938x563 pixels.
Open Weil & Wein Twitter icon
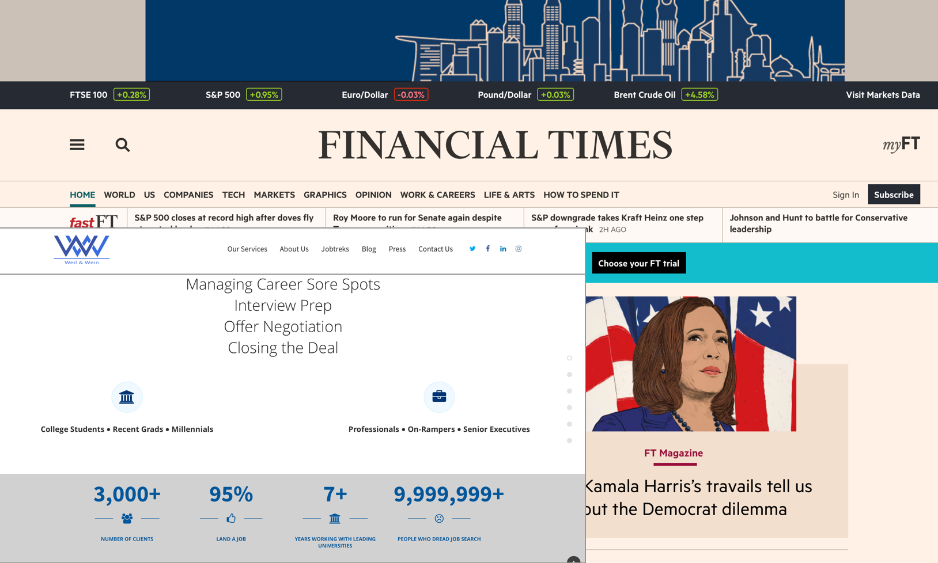pyautogui.click(x=472, y=249)
